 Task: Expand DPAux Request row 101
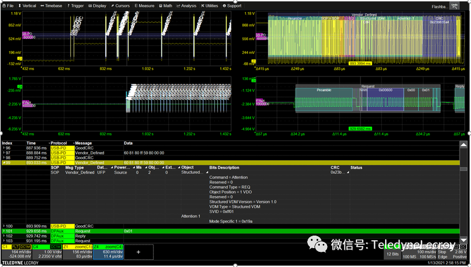click(3, 231)
